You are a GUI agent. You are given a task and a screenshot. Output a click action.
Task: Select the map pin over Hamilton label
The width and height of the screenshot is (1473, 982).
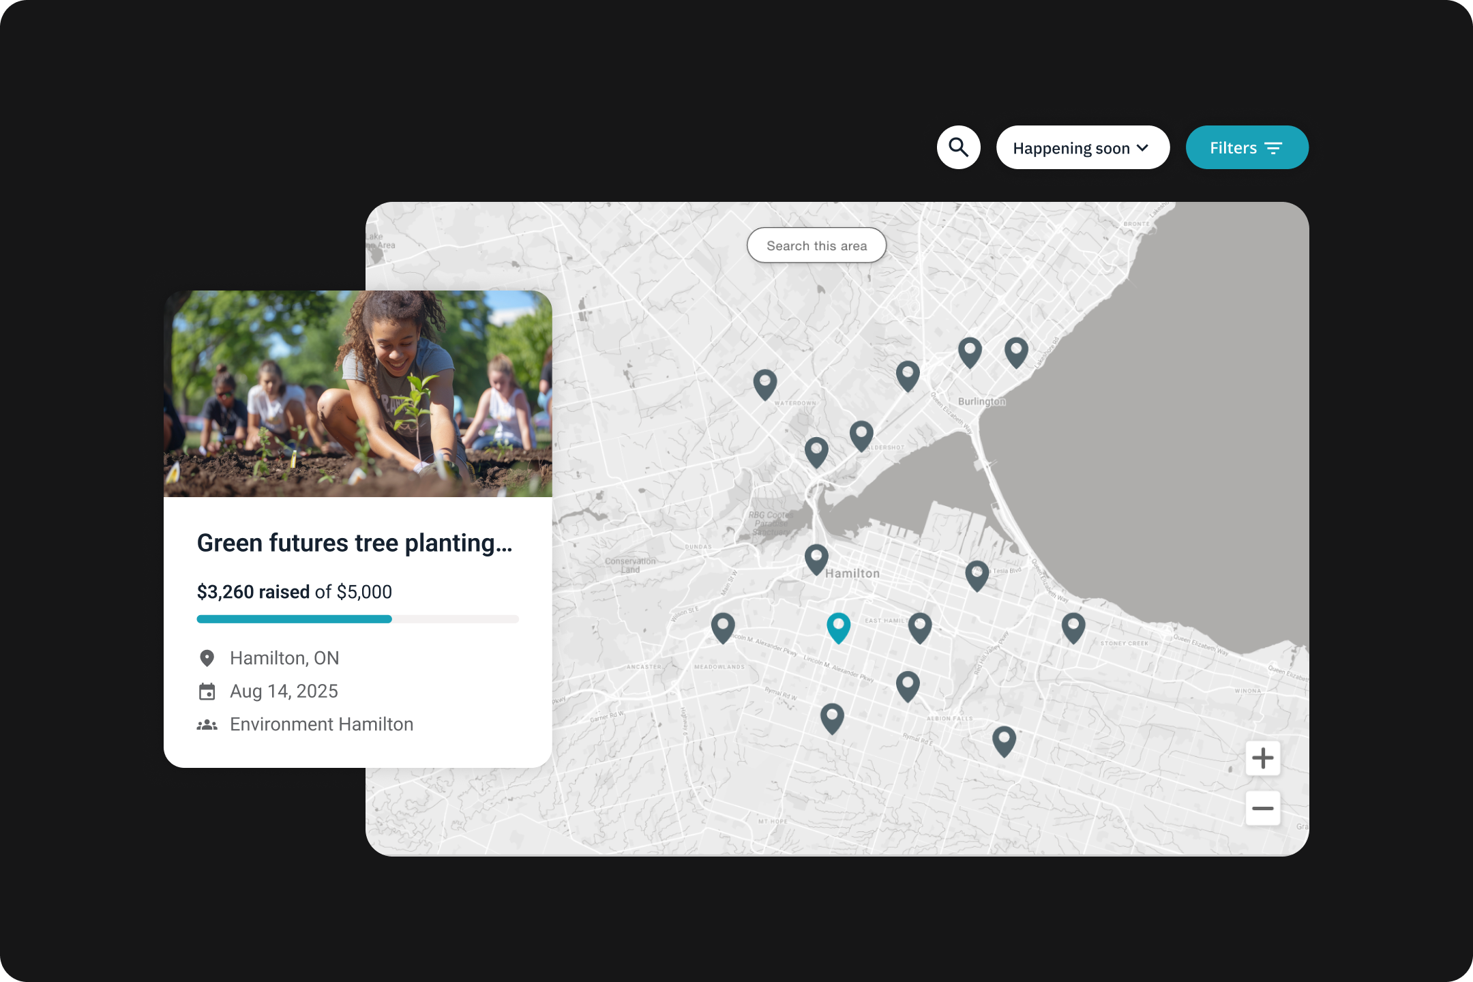coord(816,558)
